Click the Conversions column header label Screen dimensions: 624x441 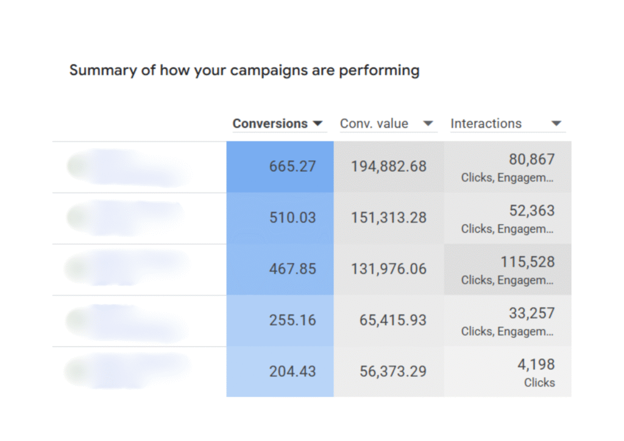(x=270, y=124)
